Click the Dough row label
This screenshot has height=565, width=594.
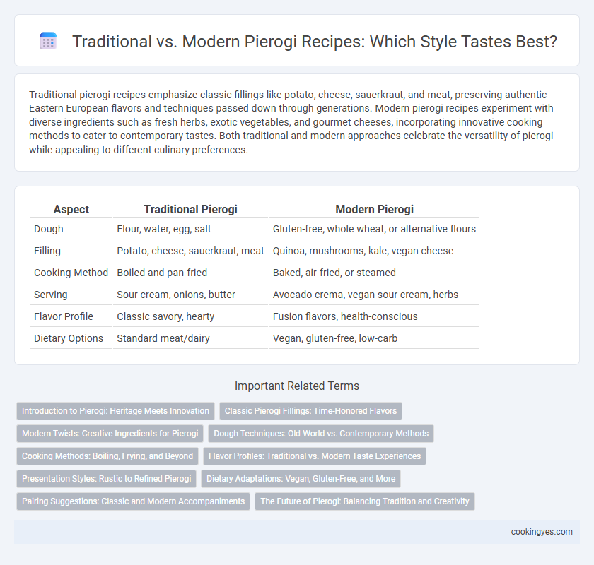49,229
